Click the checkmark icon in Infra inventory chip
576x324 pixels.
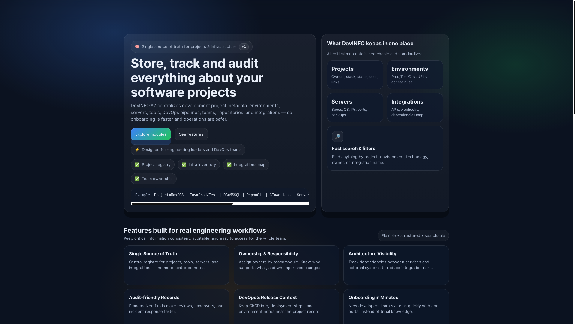pos(184,165)
